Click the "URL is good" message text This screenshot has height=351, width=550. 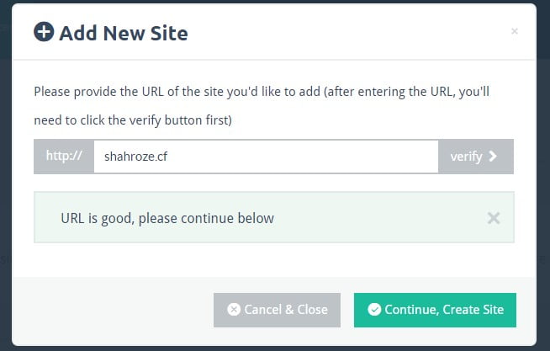pyautogui.click(x=167, y=218)
